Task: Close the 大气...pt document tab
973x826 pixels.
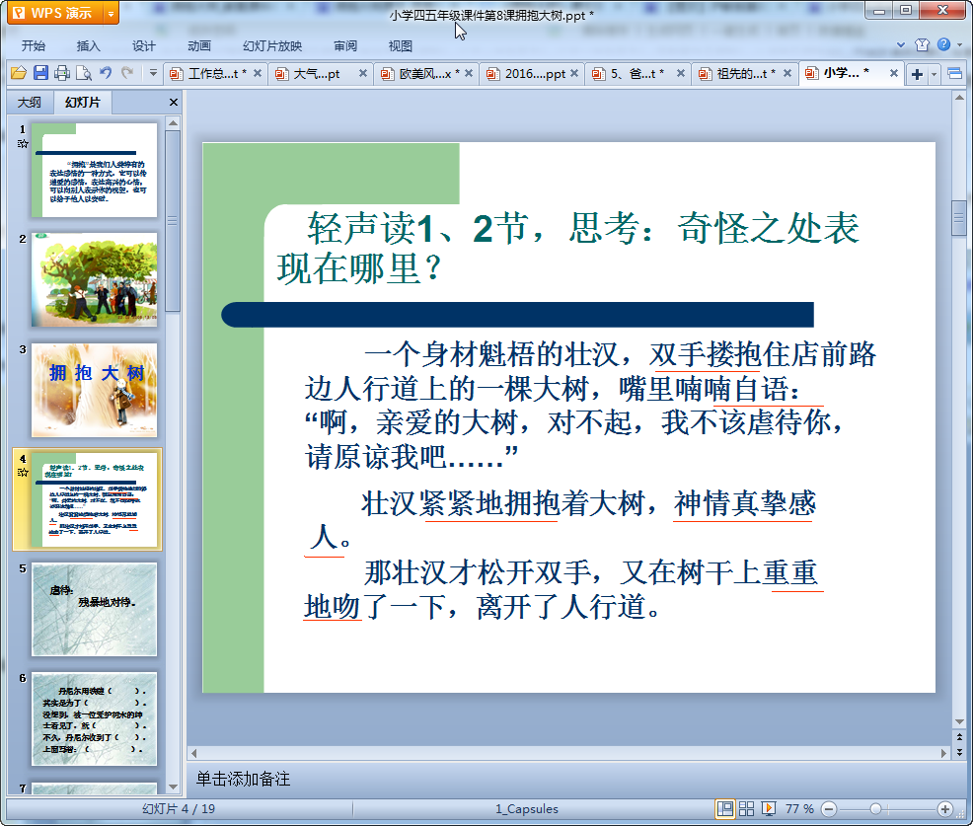Action: [x=363, y=74]
